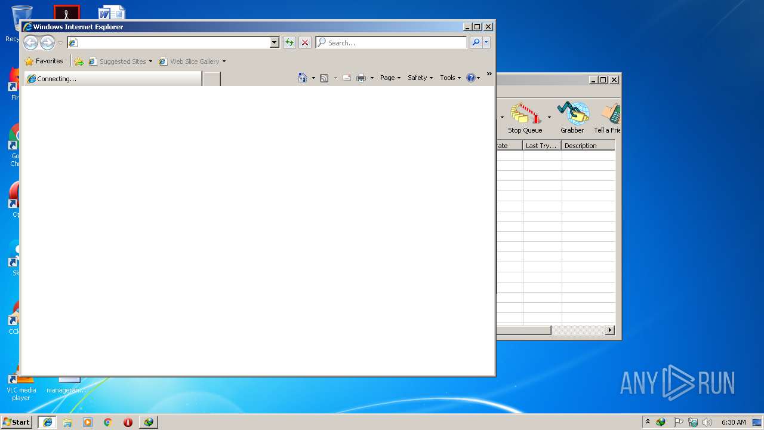Click the Home icon in command bar
The image size is (764, 430).
pos(303,78)
